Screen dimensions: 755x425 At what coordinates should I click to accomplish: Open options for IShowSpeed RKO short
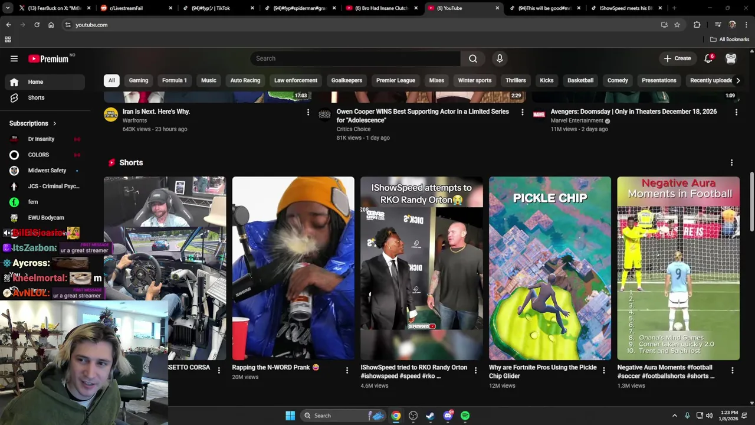pos(475,370)
